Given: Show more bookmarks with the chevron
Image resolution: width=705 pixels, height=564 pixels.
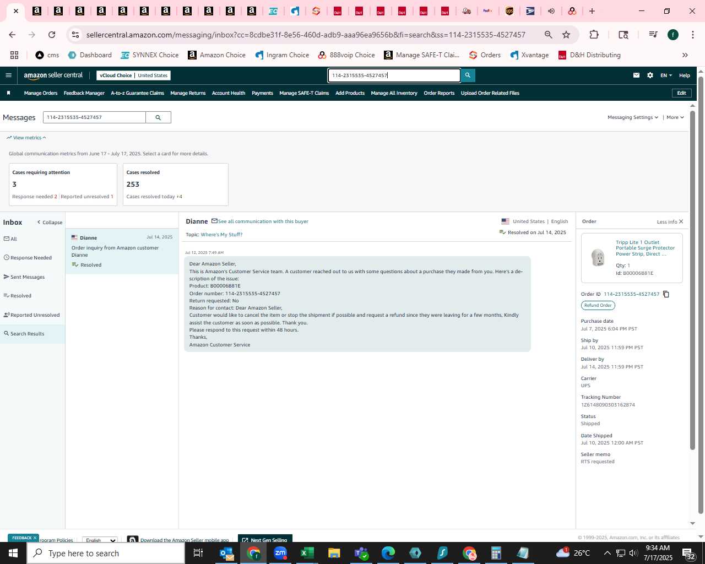Looking at the screenshot, I should 685,55.
